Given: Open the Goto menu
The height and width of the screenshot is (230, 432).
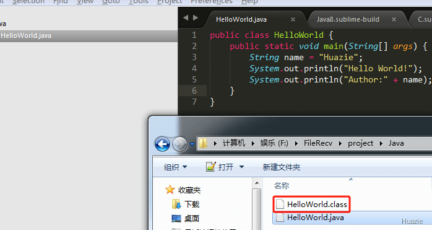Looking at the screenshot, I should point(111,2).
